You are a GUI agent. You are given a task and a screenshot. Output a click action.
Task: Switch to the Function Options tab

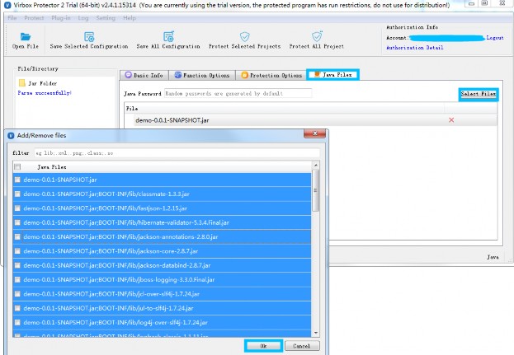tap(202, 75)
